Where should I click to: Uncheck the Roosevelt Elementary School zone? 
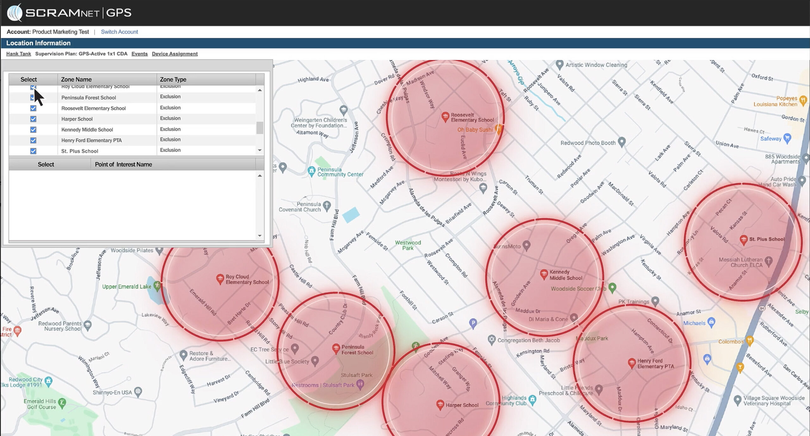pos(33,108)
